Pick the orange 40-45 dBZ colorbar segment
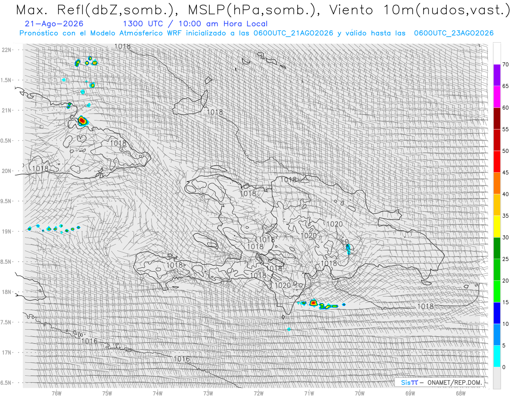Image resolution: width=517 pixels, height=399 pixels. pyautogui.click(x=497, y=183)
